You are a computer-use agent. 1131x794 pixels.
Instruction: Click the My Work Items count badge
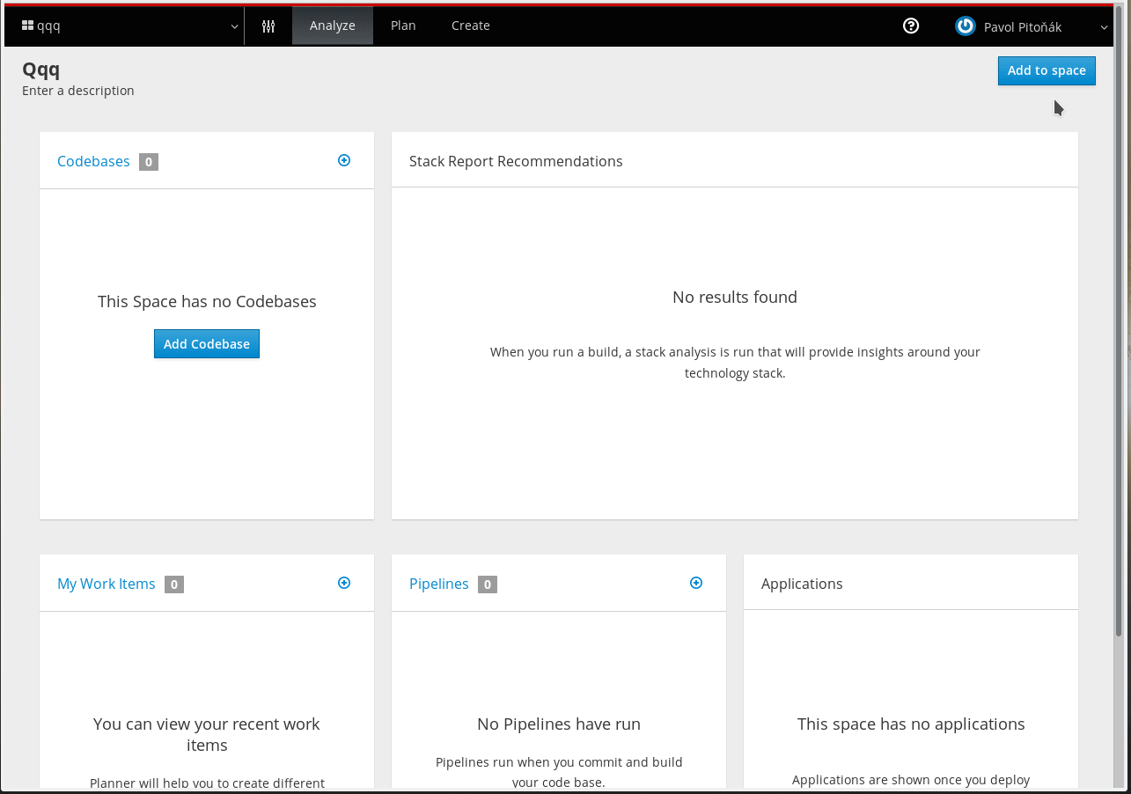(173, 584)
